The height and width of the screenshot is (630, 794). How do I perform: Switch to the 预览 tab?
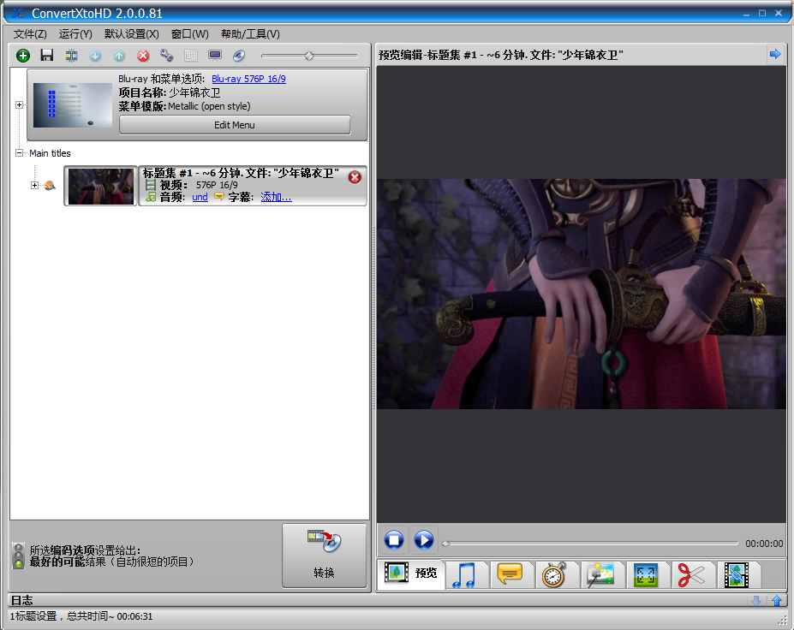(410, 574)
